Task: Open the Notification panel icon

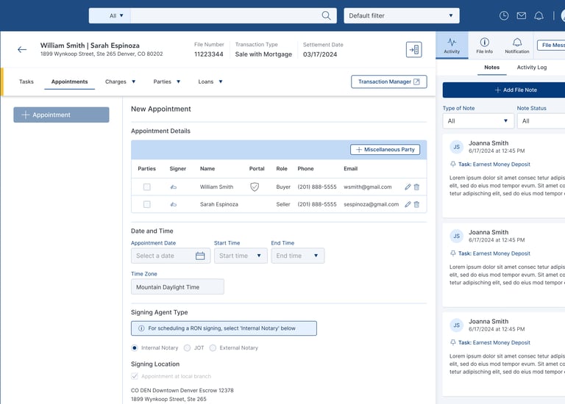Action: (516, 45)
